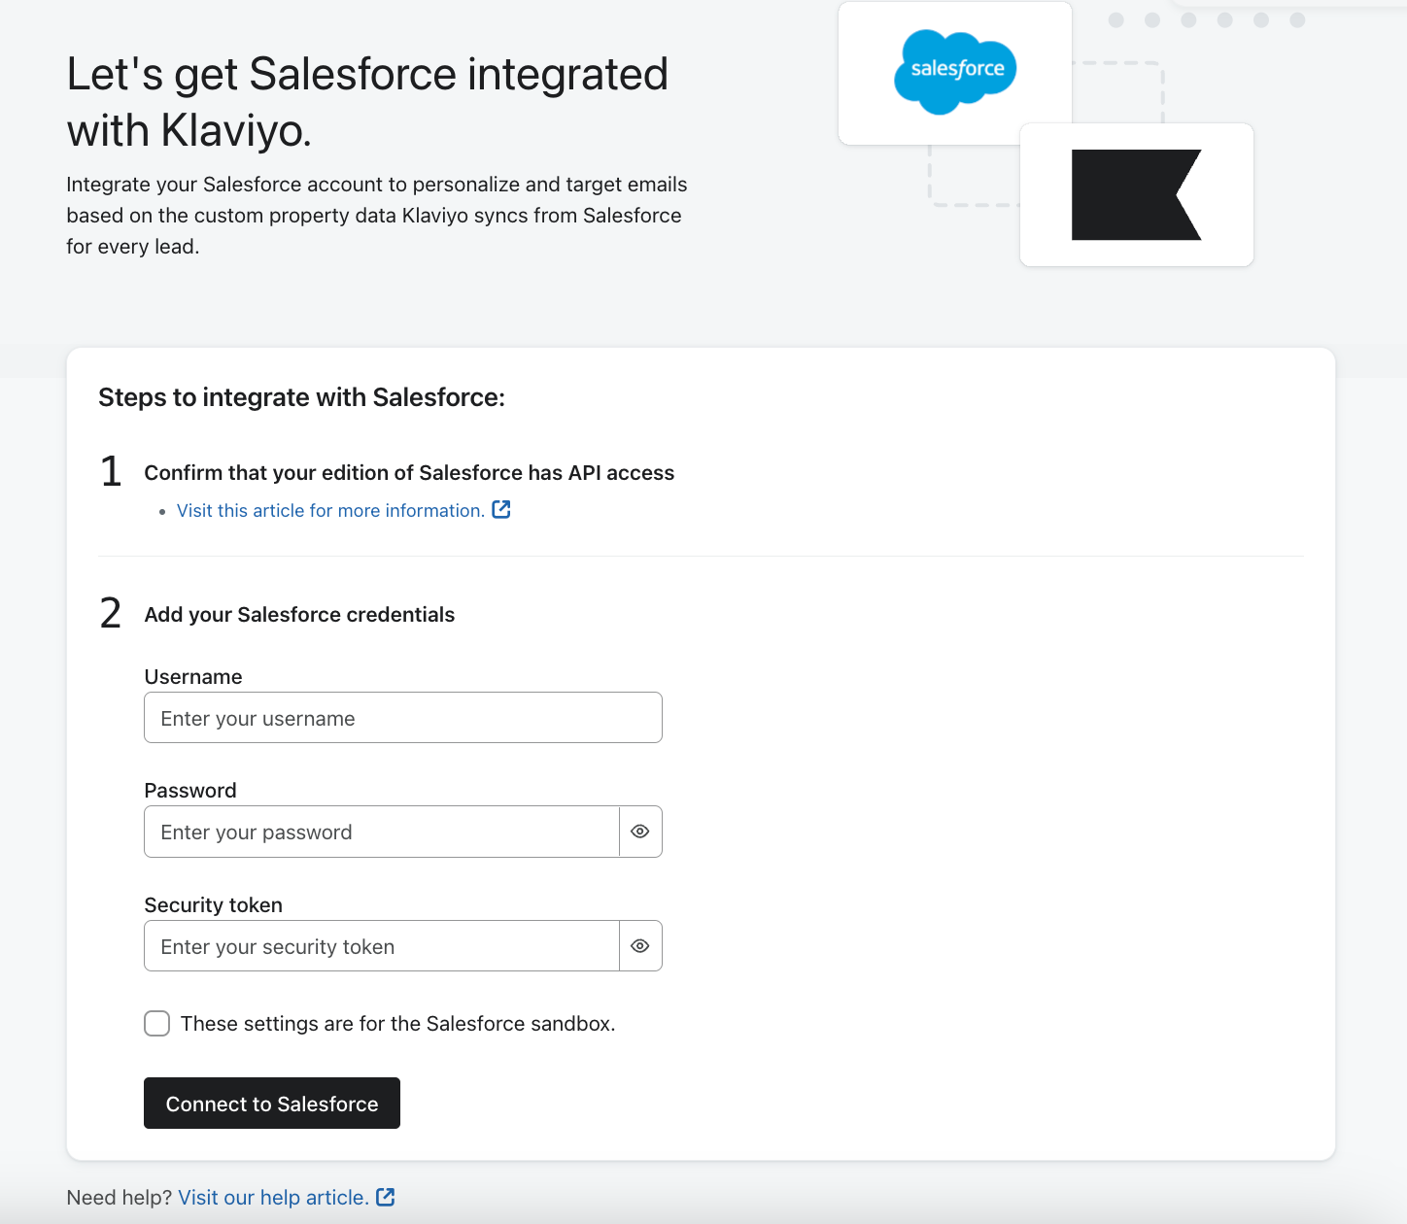The height and width of the screenshot is (1224, 1407).
Task: Open 'Visit this article for more information' link
Action: tap(330, 511)
